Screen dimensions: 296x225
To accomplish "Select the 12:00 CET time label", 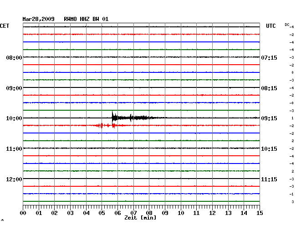I will pyautogui.click(x=14, y=179).
